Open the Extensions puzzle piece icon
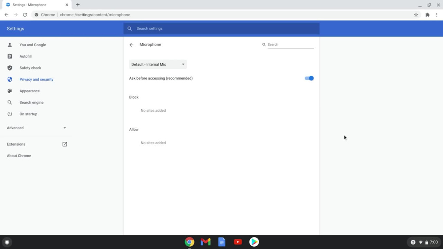The width and height of the screenshot is (443, 249). coord(427,15)
